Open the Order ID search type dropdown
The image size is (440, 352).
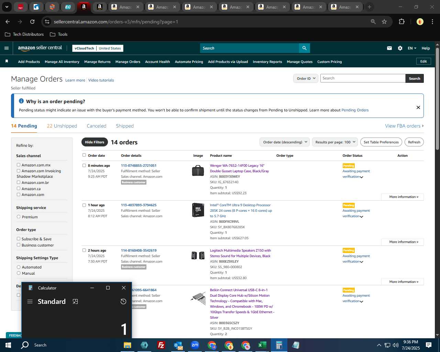[306, 78]
